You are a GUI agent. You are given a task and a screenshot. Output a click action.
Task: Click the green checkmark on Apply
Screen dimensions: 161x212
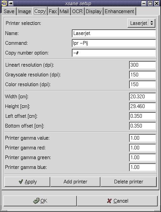pos(21,182)
